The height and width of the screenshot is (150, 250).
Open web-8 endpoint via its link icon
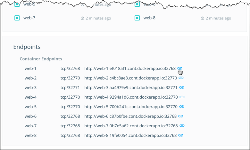coord(180,135)
